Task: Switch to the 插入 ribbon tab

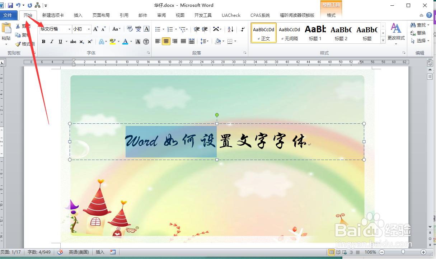Action: coord(78,15)
